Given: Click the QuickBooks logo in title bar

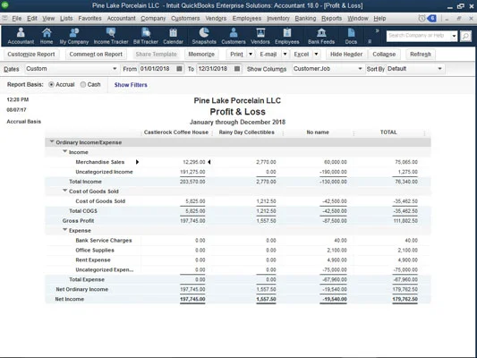Looking at the screenshot, I should point(4,5).
